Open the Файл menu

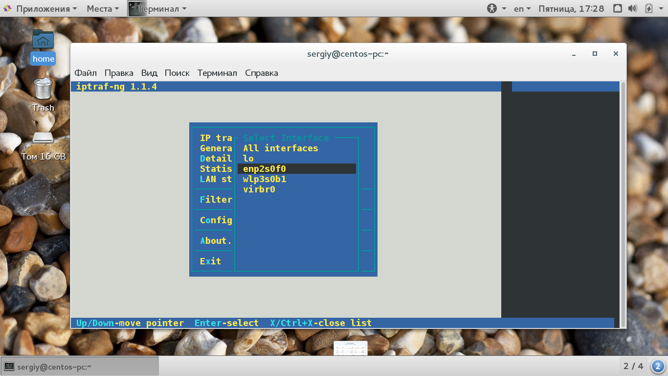coord(86,73)
